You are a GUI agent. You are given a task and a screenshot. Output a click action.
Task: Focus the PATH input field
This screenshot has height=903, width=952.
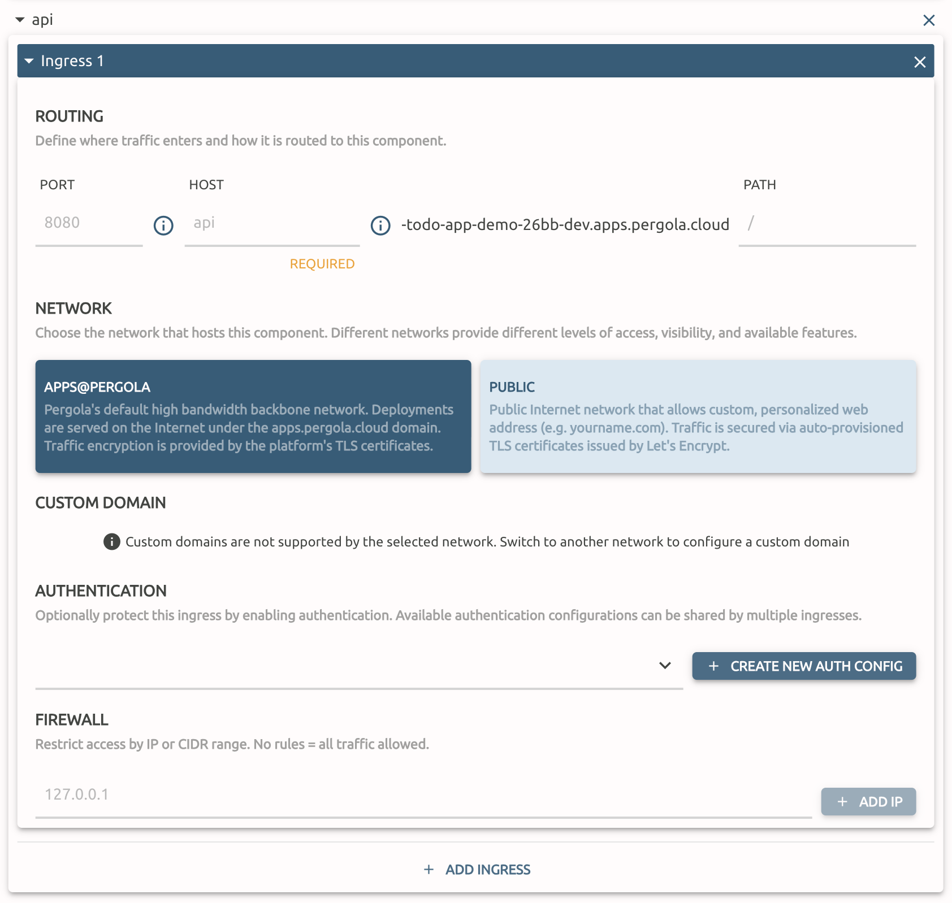pyautogui.click(x=827, y=224)
